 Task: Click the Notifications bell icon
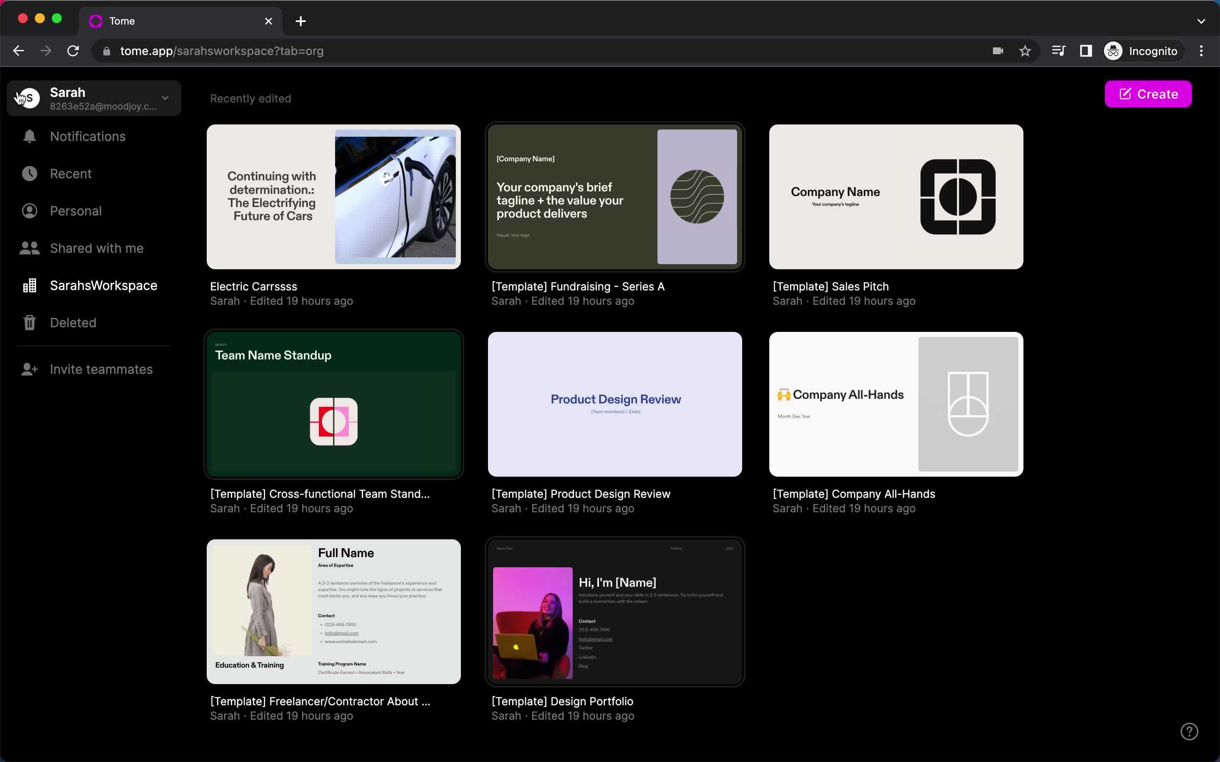tap(29, 136)
